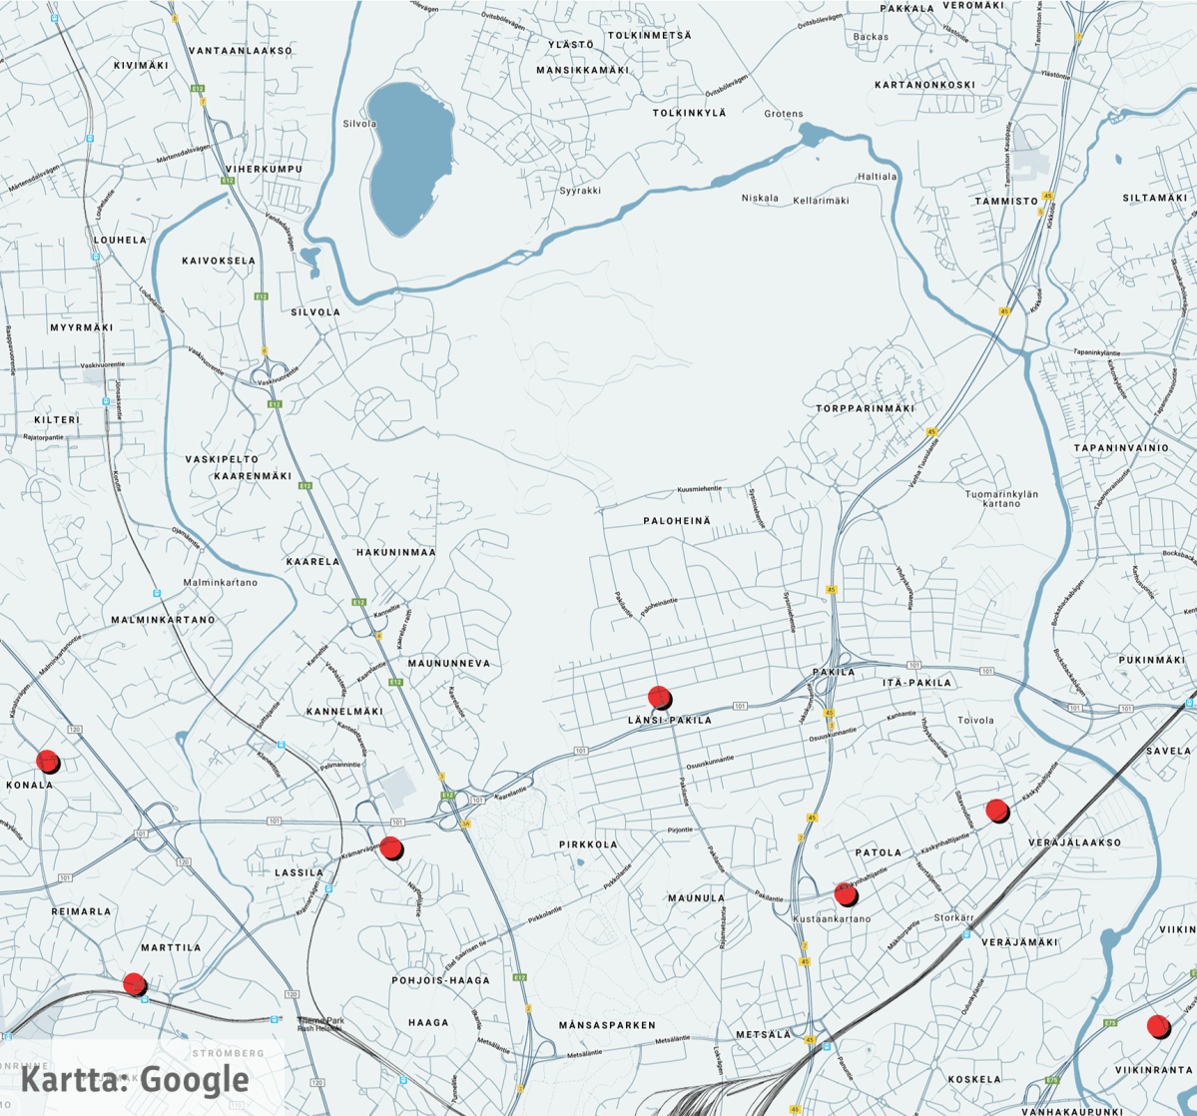Click the Kustaankartano label
The width and height of the screenshot is (1197, 1116).
coord(832,919)
